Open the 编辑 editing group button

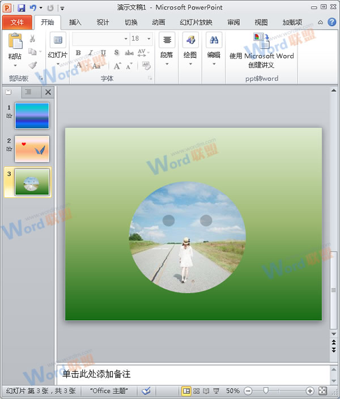tap(214, 48)
